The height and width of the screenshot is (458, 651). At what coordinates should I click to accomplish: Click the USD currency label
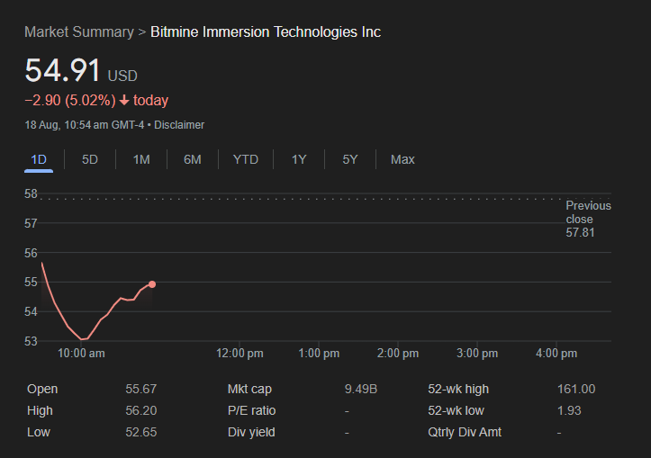click(122, 76)
